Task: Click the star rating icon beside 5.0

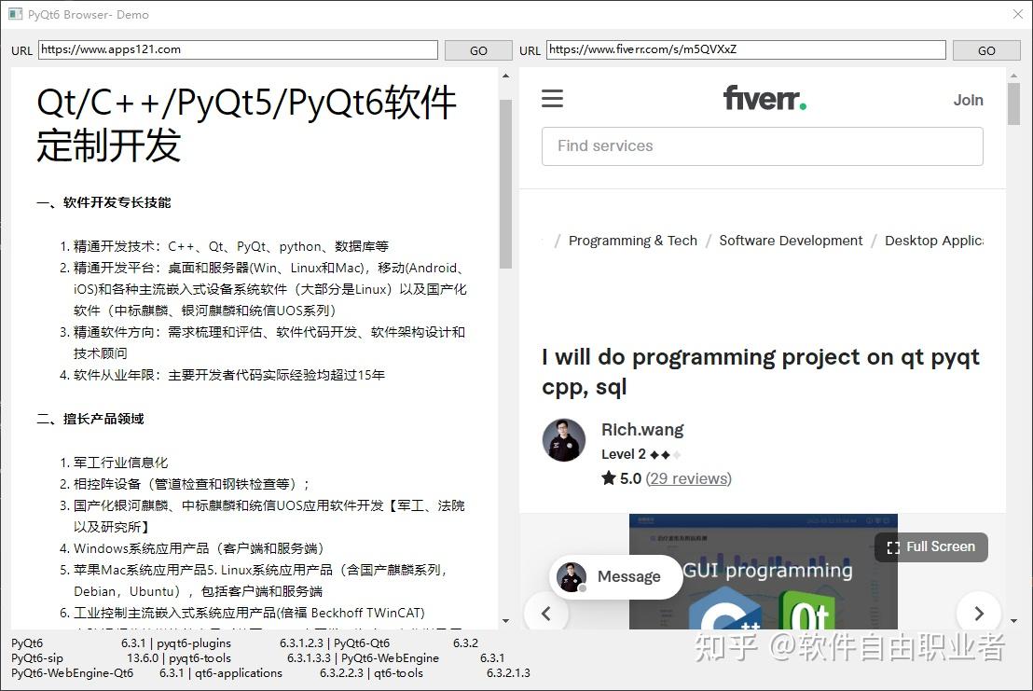Action: [x=609, y=478]
